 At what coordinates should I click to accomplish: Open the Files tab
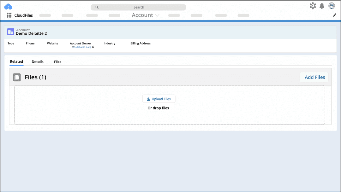tap(57, 62)
